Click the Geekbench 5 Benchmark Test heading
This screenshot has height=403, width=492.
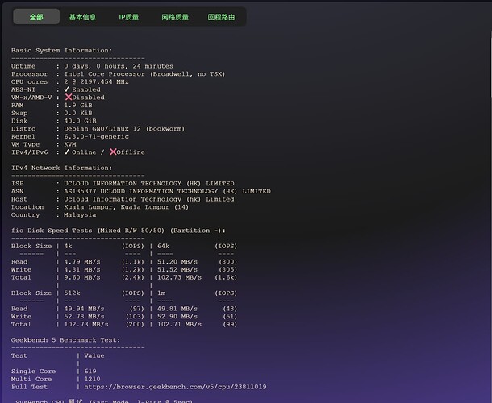(65, 340)
